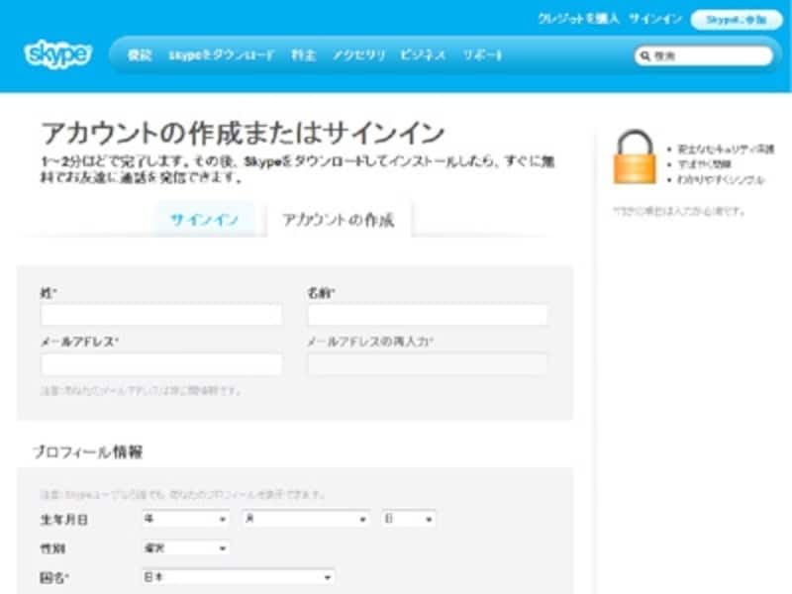792x594 pixels.
Task: Click the クレジットを購入 link
Action: pos(578,19)
